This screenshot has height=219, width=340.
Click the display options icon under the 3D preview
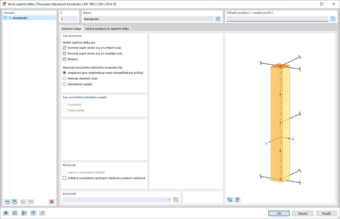[x=237, y=200]
